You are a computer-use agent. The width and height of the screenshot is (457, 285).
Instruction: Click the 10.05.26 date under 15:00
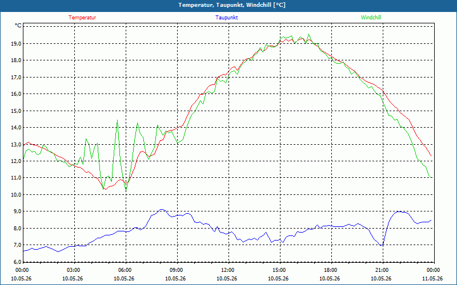point(278,279)
